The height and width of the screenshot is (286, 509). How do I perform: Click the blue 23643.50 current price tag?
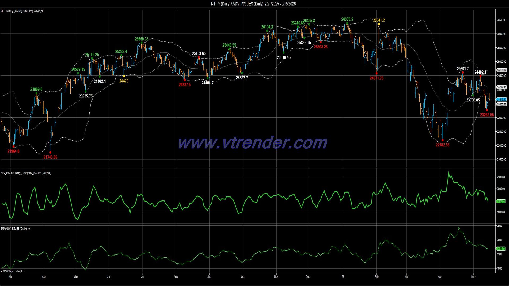coord(501,100)
